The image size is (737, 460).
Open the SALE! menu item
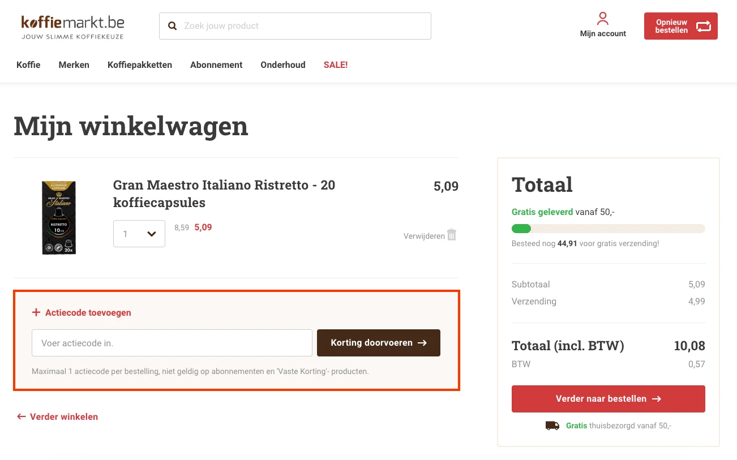coord(335,65)
